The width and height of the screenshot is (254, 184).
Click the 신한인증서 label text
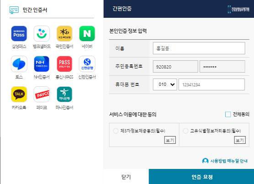[x=87, y=77]
